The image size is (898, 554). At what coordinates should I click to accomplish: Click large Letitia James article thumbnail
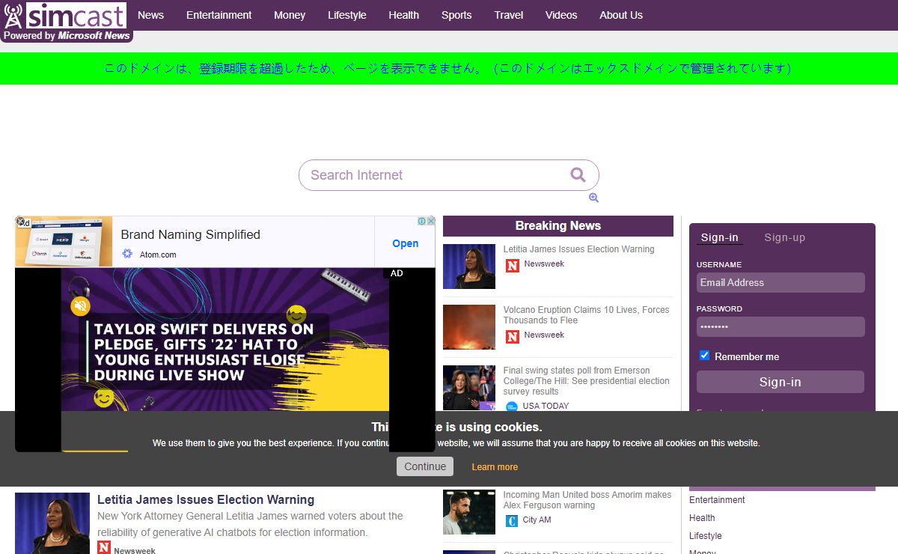(52, 523)
